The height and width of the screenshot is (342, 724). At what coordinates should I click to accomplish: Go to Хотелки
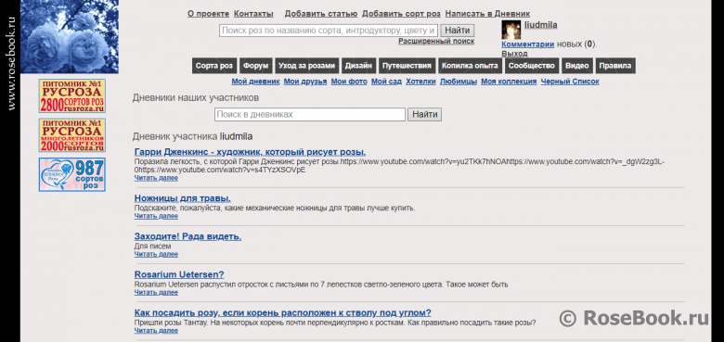pos(420,82)
